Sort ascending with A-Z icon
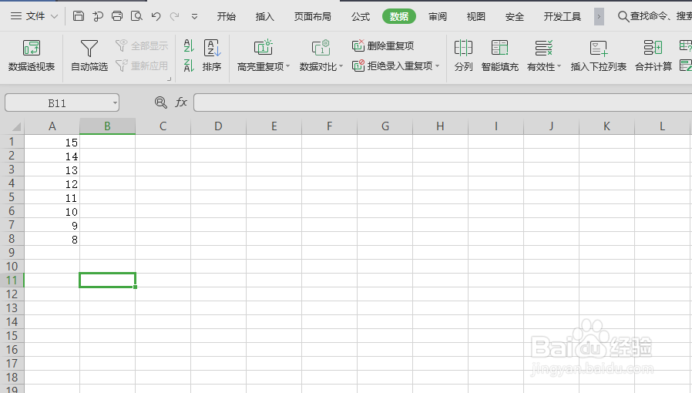692x393 pixels. pos(189,45)
